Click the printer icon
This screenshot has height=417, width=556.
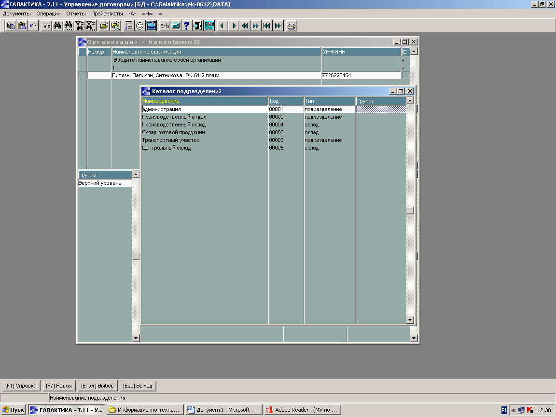tap(291, 26)
